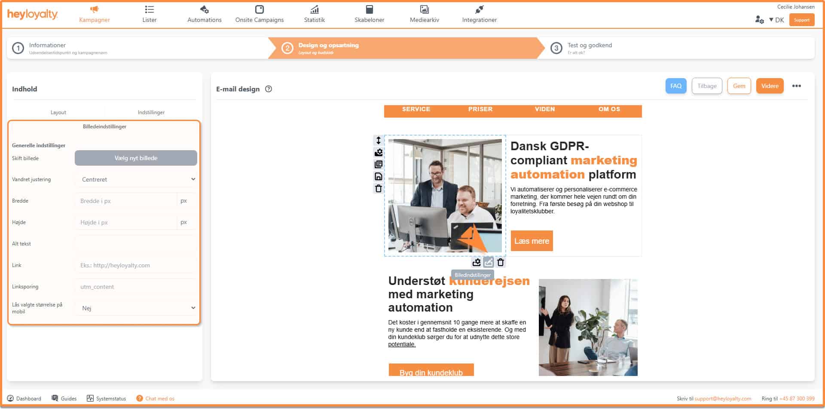Open the DK language selector
Screen dimensions: 825x409
(x=776, y=20)
